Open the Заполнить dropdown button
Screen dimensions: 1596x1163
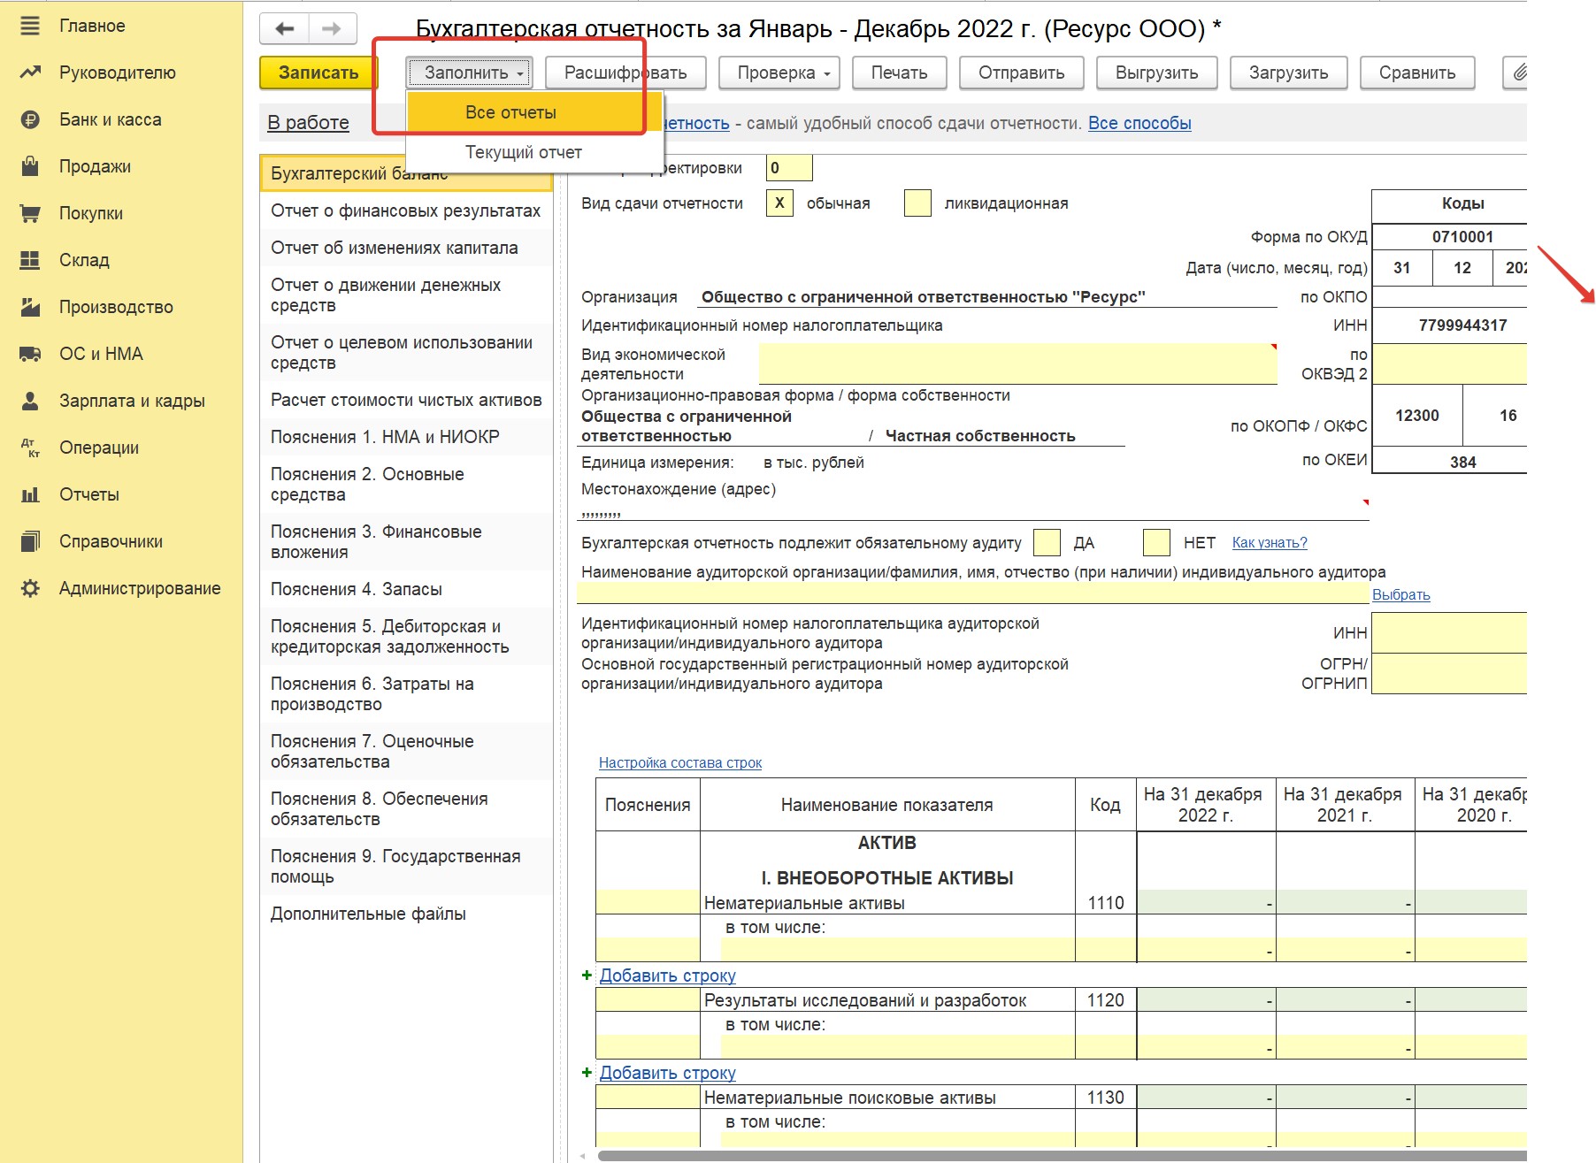point(470,73)
